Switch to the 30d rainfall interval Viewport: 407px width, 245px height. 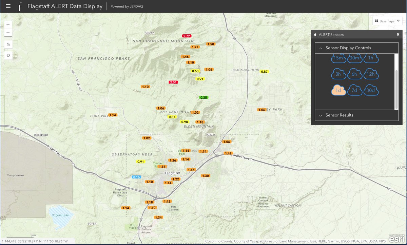tap(371, 90)
